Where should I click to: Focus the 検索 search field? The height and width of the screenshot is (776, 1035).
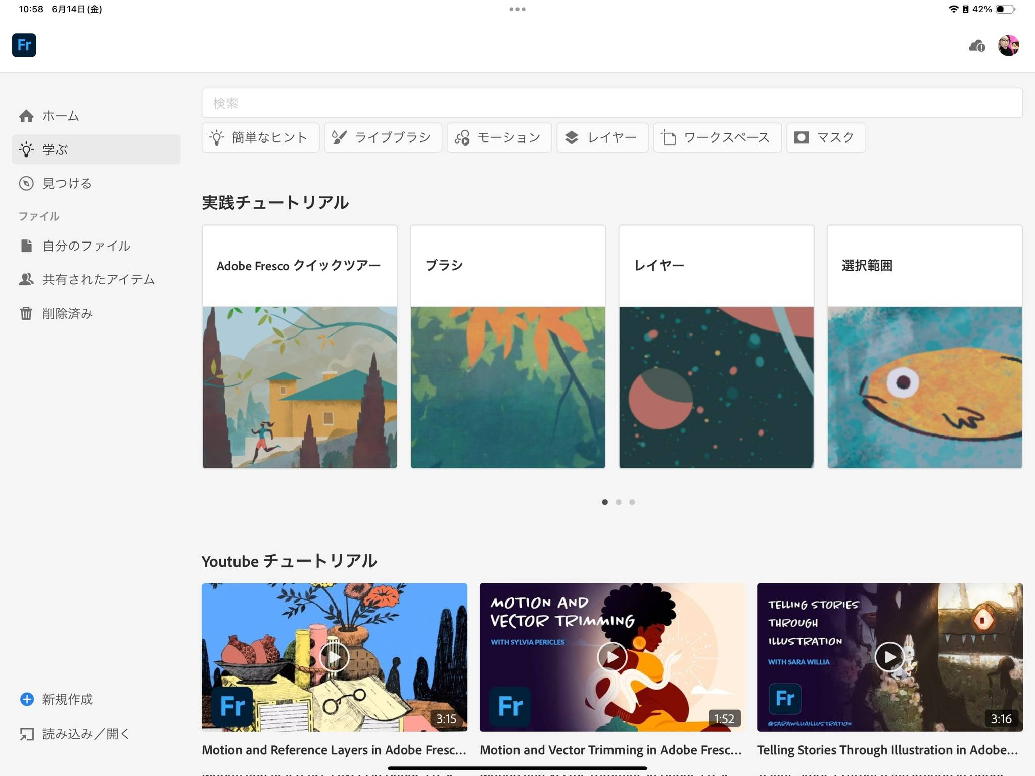[x=612, y=103]
